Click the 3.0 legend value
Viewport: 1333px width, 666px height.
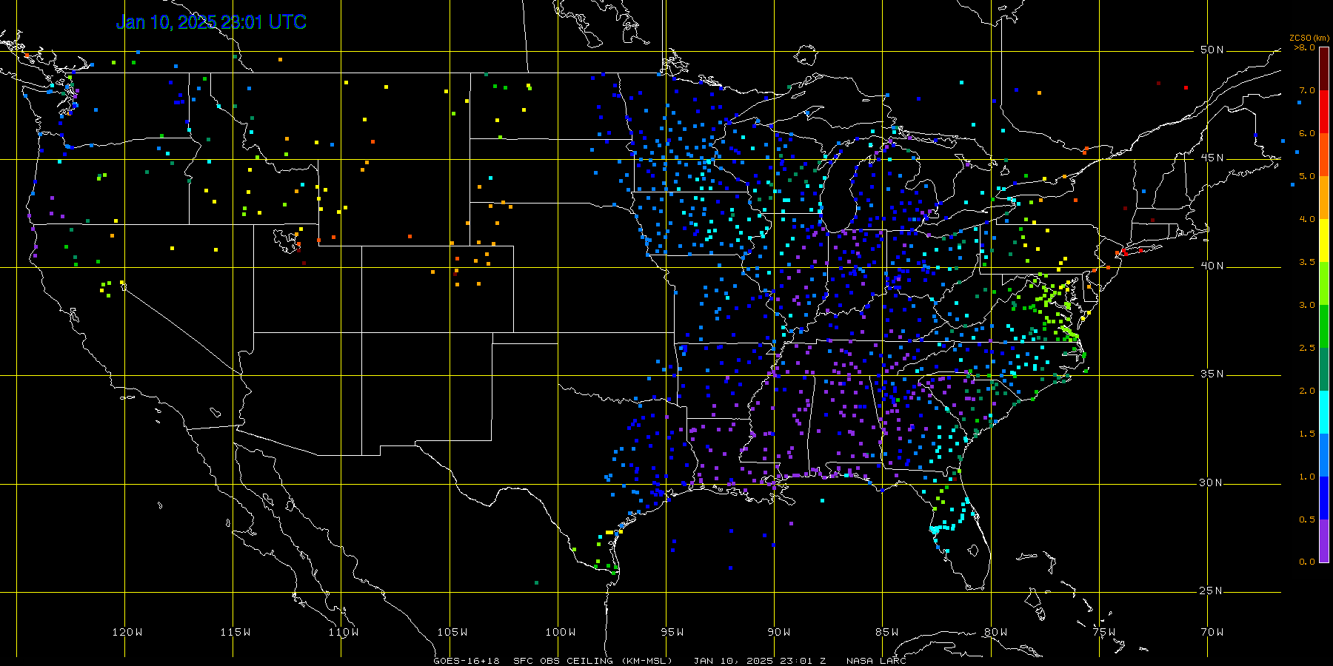(1307, 305)
